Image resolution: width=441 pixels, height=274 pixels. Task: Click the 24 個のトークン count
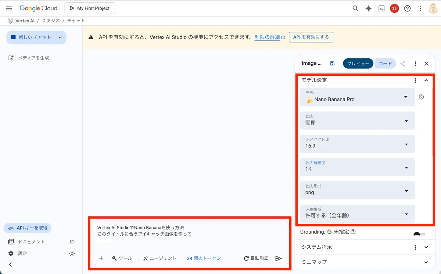[x=204, y=258]
